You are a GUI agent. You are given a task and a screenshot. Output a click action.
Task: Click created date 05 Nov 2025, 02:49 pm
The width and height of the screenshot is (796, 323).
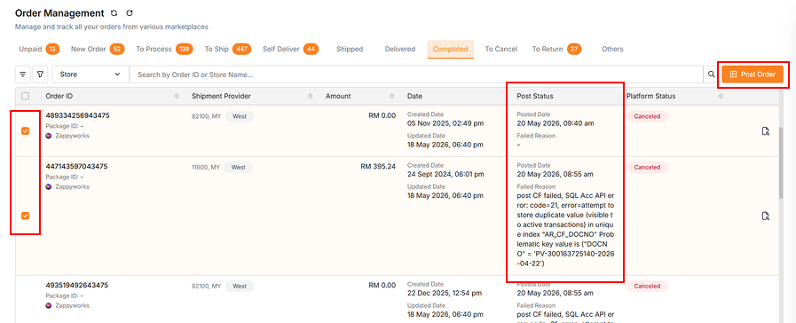pyautogui.click(x=445, y=123)
